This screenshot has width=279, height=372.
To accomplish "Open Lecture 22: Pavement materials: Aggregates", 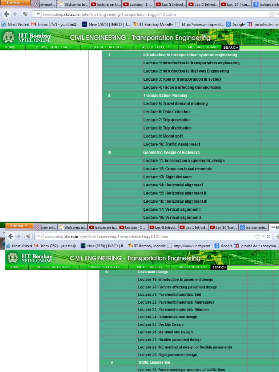I will coord(176,302).
